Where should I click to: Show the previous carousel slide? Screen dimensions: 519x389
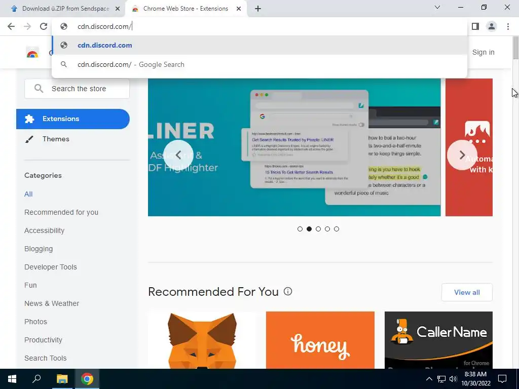(x=178, y=155)
